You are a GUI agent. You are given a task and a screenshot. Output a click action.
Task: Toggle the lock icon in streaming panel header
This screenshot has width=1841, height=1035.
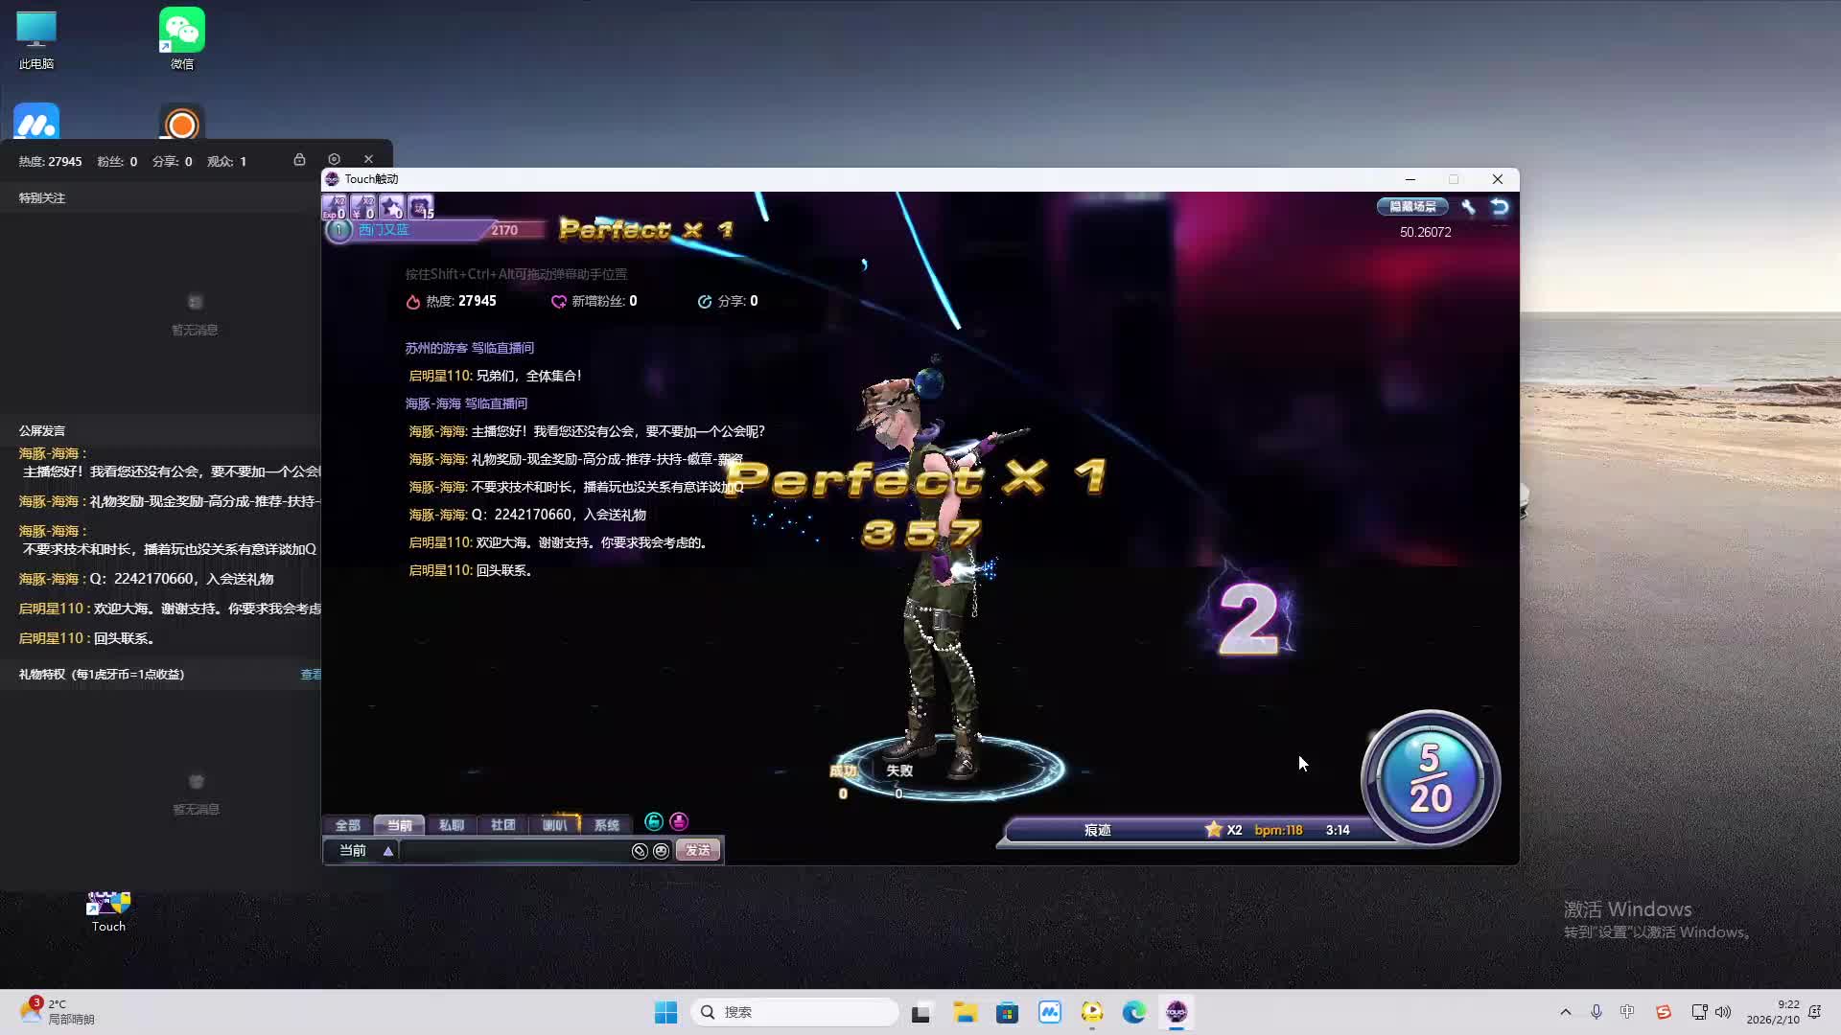(x=300, y=159)
